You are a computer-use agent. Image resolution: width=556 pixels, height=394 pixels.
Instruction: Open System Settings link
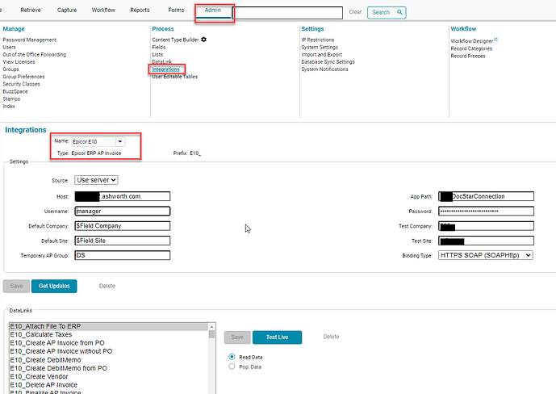[320, 47]
